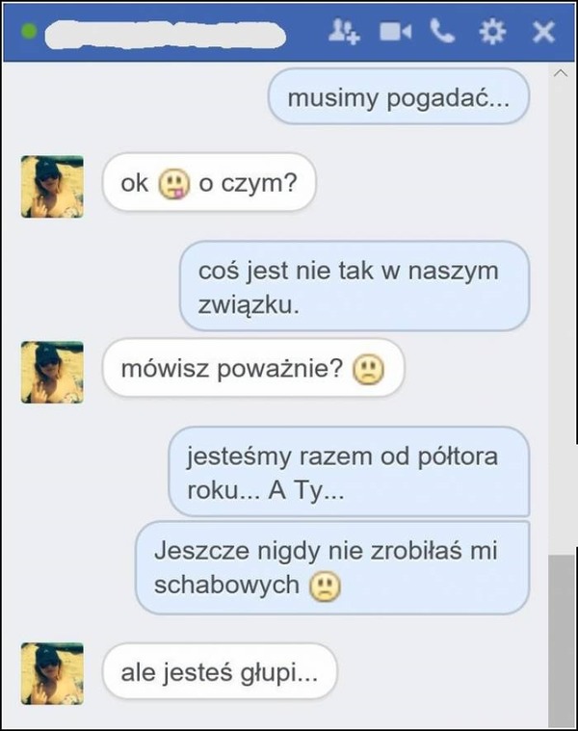Select the 'coś jest nie tak' message

pos(355,286)
